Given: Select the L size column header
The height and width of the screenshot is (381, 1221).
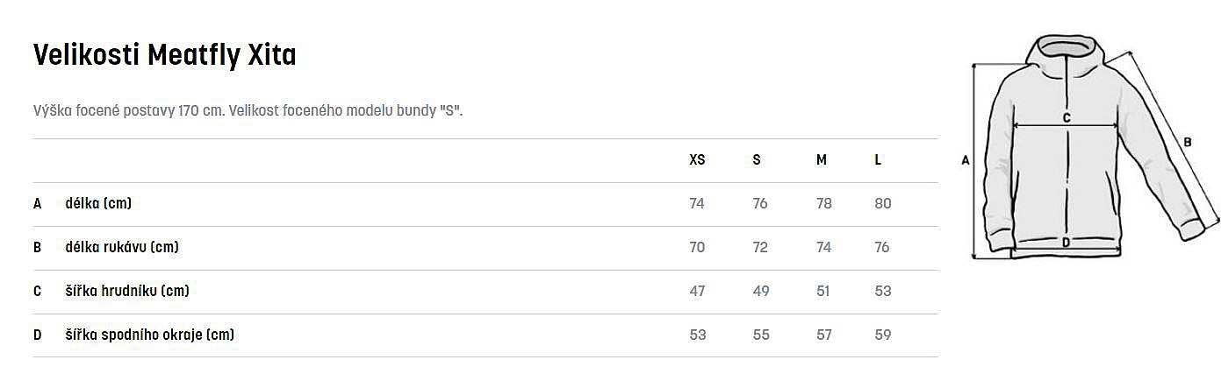Looking at the screenshot, I should point(878,160).
